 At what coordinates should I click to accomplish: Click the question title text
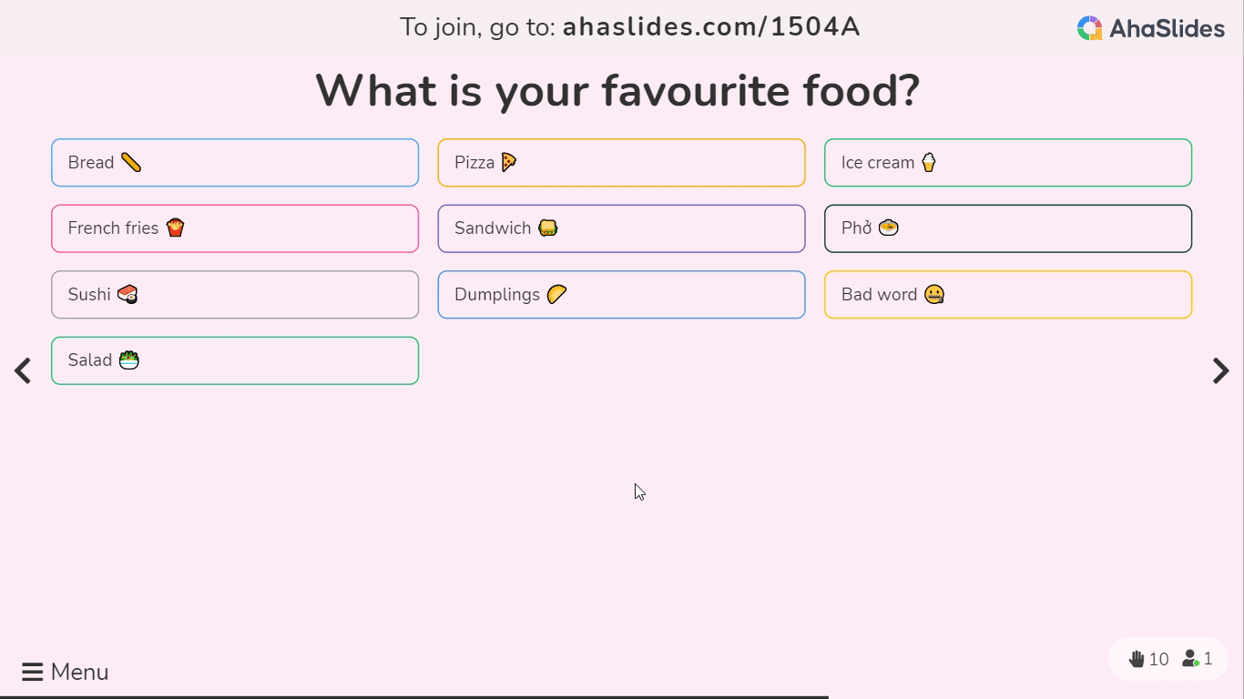point(617,91)
